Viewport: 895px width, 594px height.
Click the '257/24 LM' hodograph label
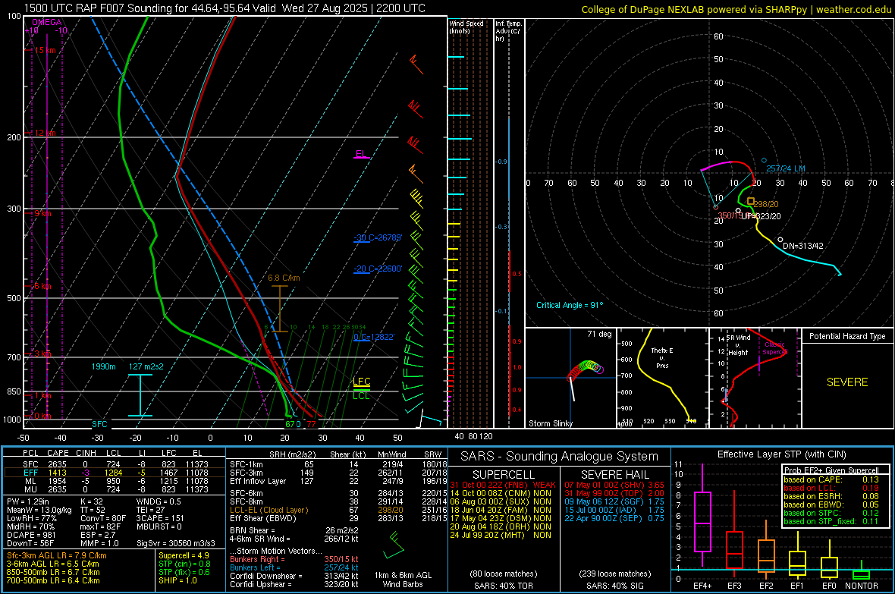tap(786, 168)
